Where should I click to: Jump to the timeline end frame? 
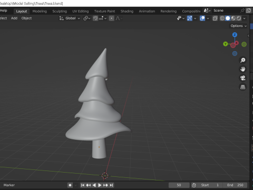111,185
